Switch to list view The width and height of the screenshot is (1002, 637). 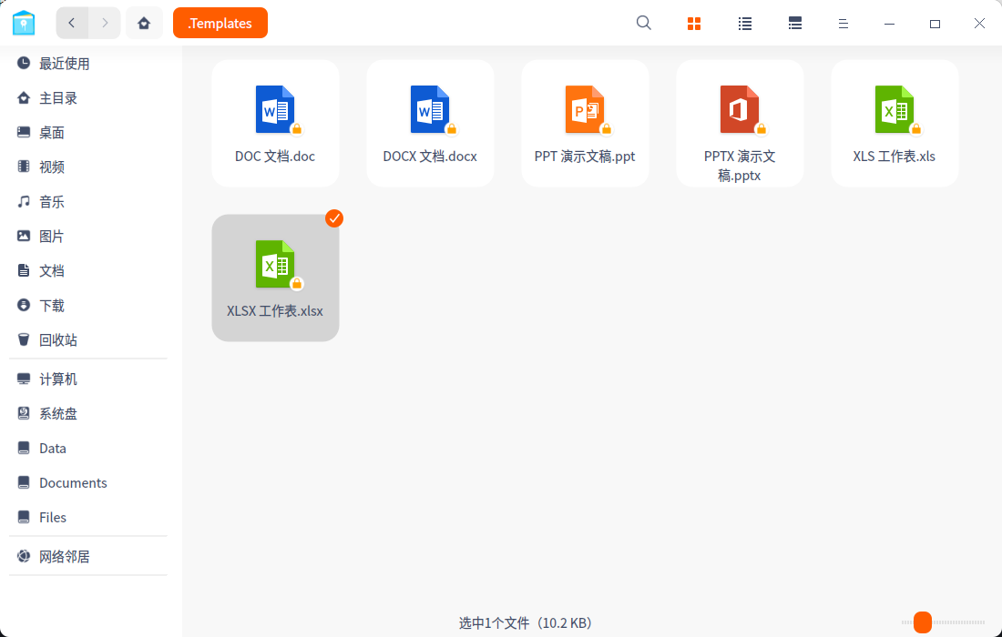[x=744, y=24]
